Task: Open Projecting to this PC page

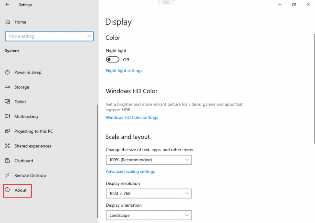Action: [x=34, y=131]
